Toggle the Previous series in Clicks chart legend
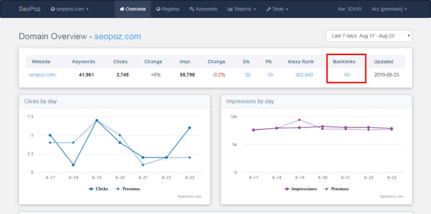The height and width of the screenshot is (214, 431). coord(128,189)
